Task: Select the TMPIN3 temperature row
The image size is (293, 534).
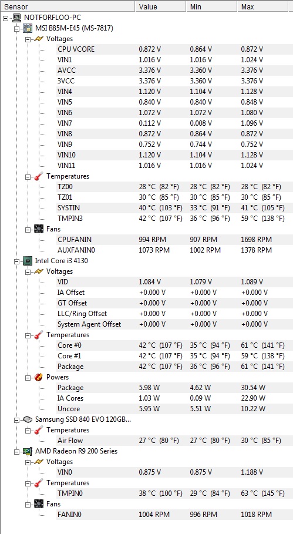Action: tap(174, 219)
